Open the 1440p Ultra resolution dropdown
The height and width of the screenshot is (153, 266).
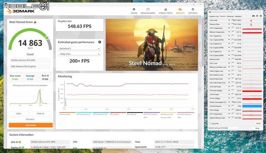click(79, 54)
